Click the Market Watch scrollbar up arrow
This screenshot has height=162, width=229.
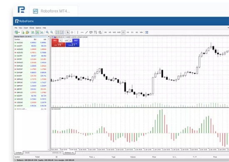[49, 39]
